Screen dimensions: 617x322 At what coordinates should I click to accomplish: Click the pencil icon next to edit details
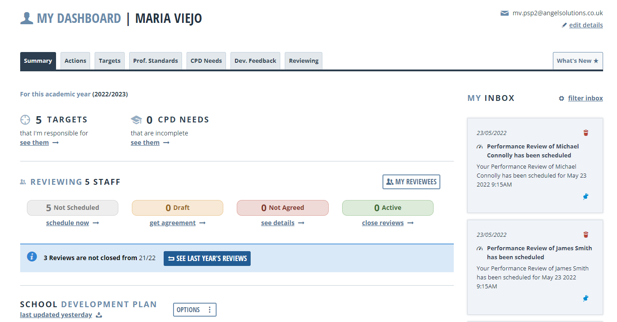click(x=564, y=25)
